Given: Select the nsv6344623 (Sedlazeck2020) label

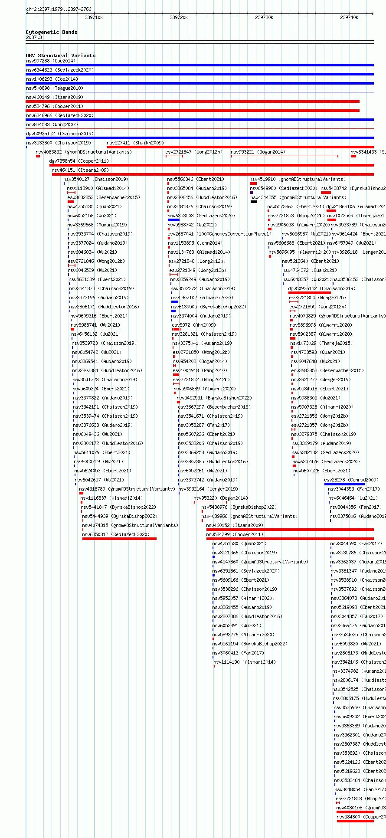Looking at the screenshot, I should pos(60,70).
